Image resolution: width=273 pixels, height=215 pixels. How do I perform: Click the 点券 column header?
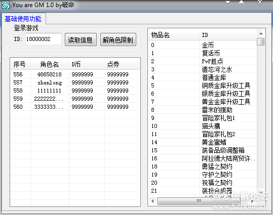click(122, 64)
